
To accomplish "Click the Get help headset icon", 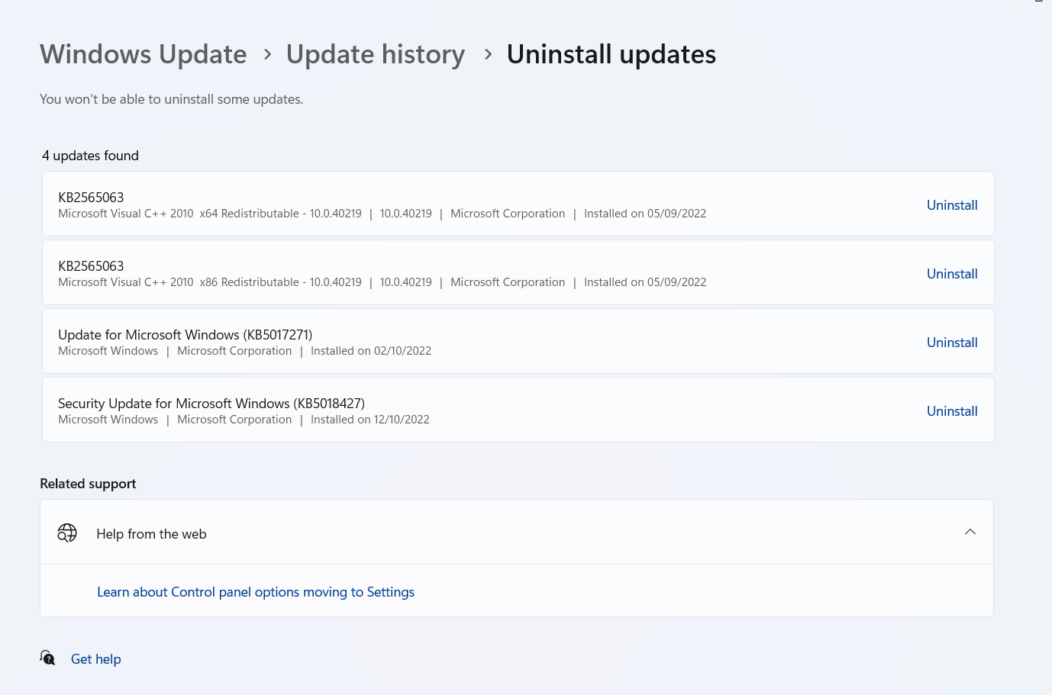I will [47, 658].
